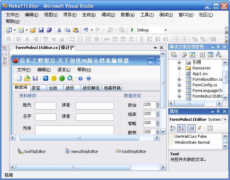Expand the 引用 references node

(x=179, y=62)
